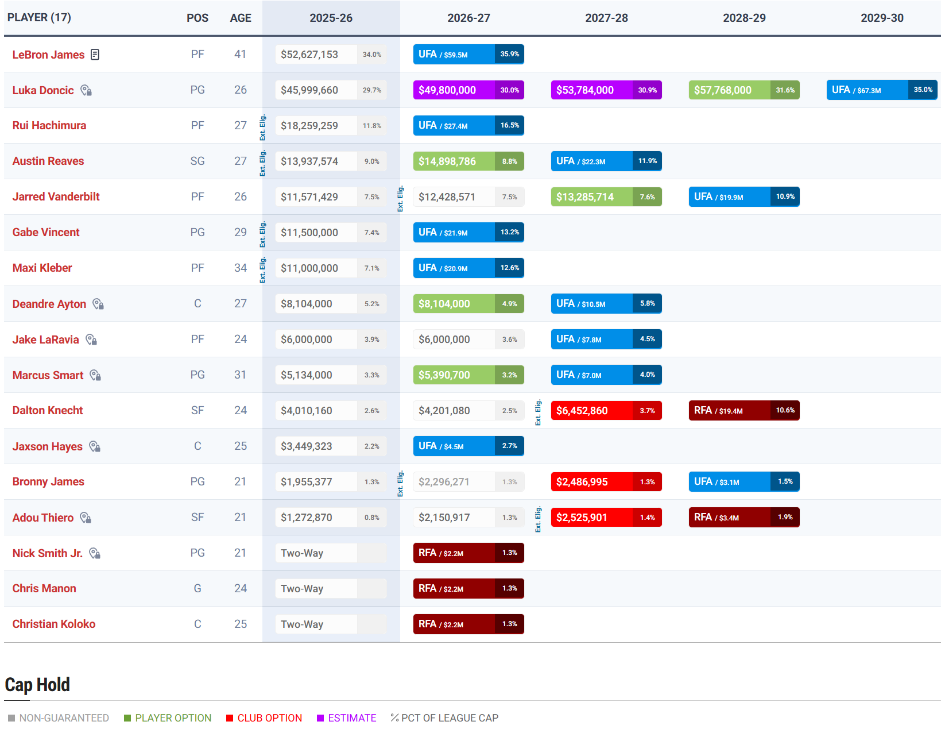Open Gabe Vincent's profile link
941x733 pixels.
coord(46,233)
